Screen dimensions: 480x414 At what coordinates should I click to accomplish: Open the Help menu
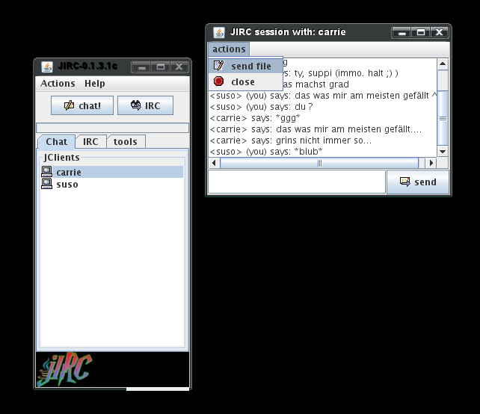click(x=95, y=83)
